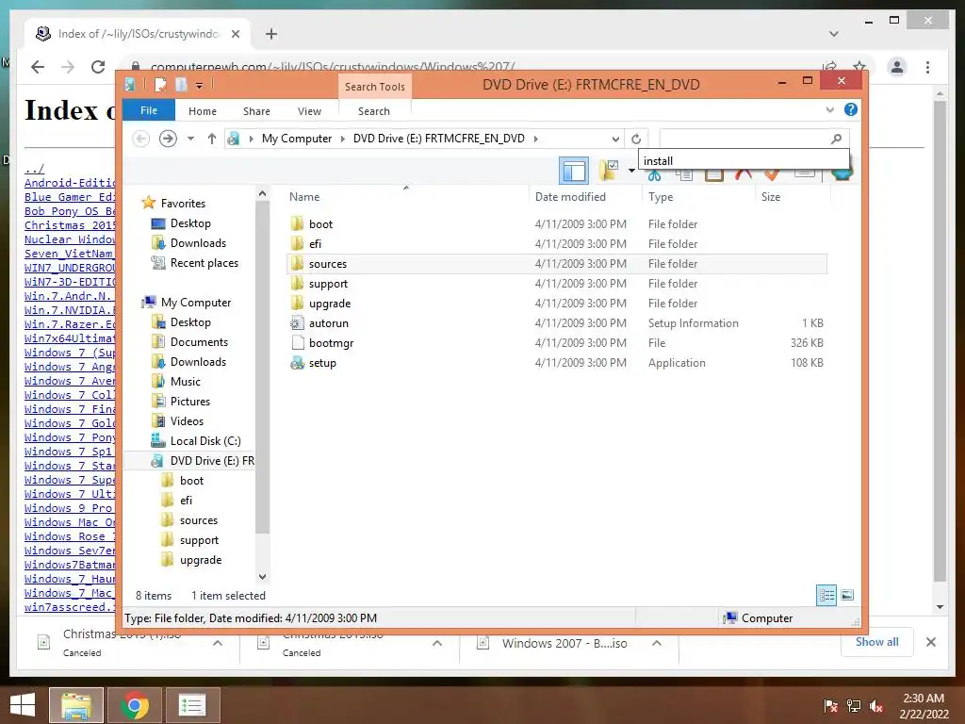Viewport: 965px width, 724px height.
Task: Open upgrade subfolder in navigation tree
Action: (201, 560)
